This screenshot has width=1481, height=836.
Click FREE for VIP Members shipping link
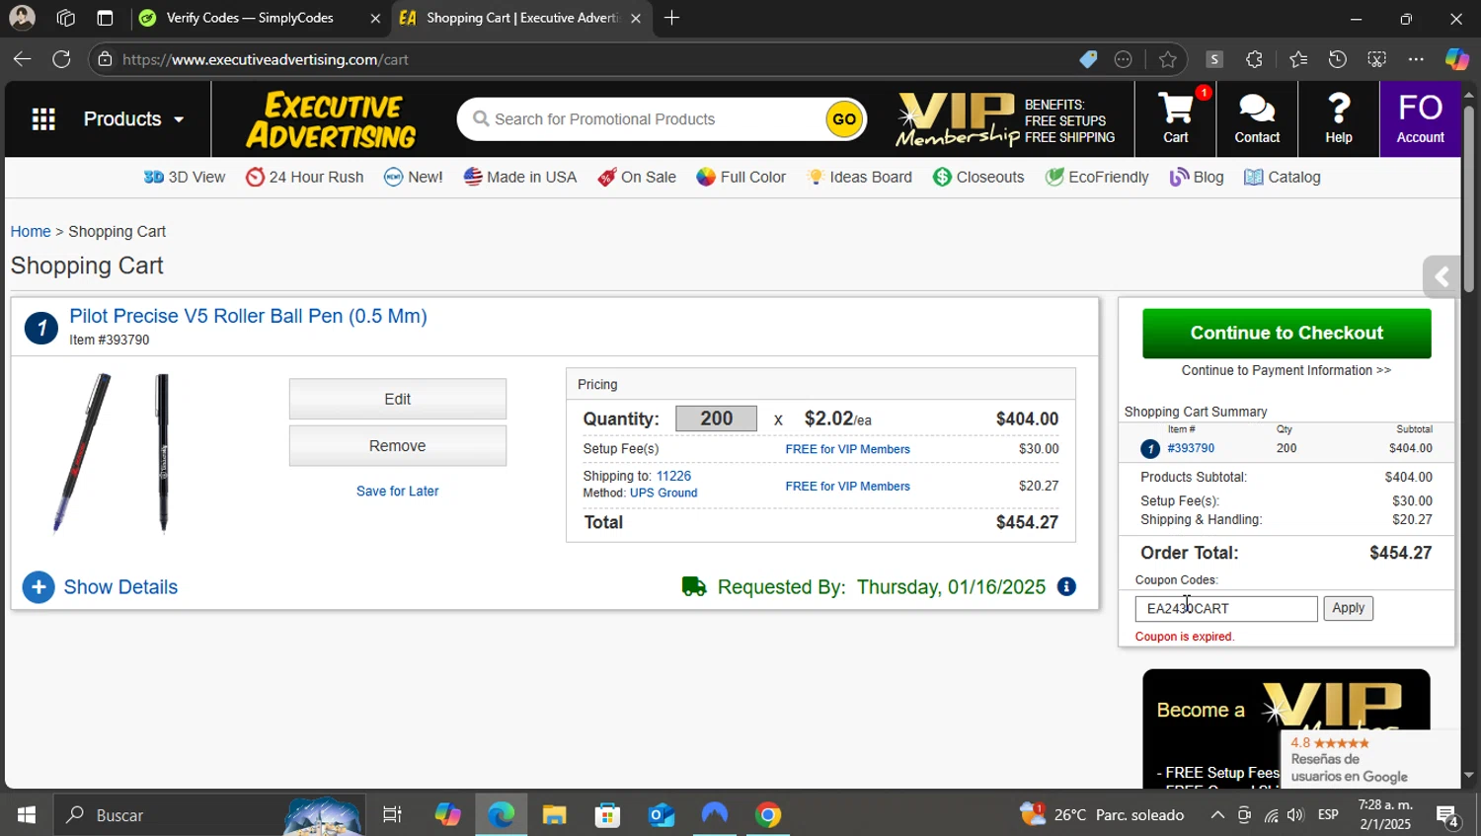(847, 487)
